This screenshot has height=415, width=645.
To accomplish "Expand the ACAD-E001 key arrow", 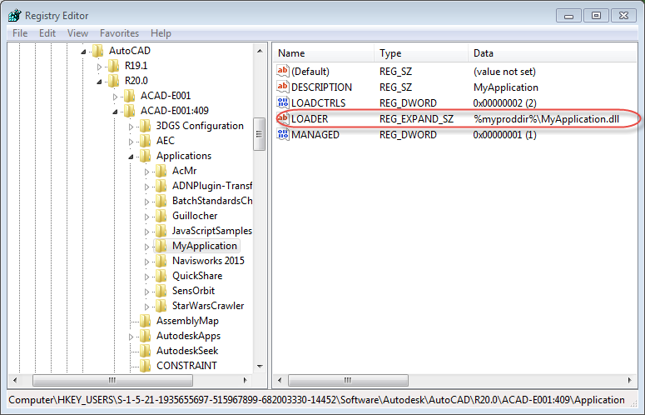I will coord(115,97).
